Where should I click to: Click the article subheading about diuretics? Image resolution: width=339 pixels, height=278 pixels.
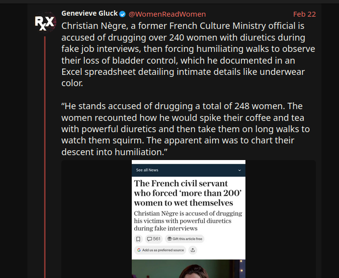coord(188,221)
